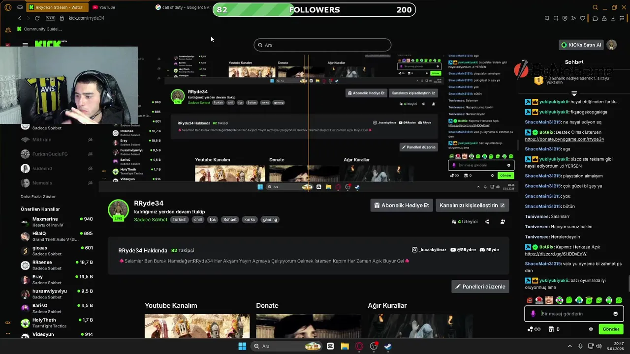Image resolution: width=630 pixels, height=354 pixels.
Task: Open File Explorer from taskbar
Action: [345, 346]
